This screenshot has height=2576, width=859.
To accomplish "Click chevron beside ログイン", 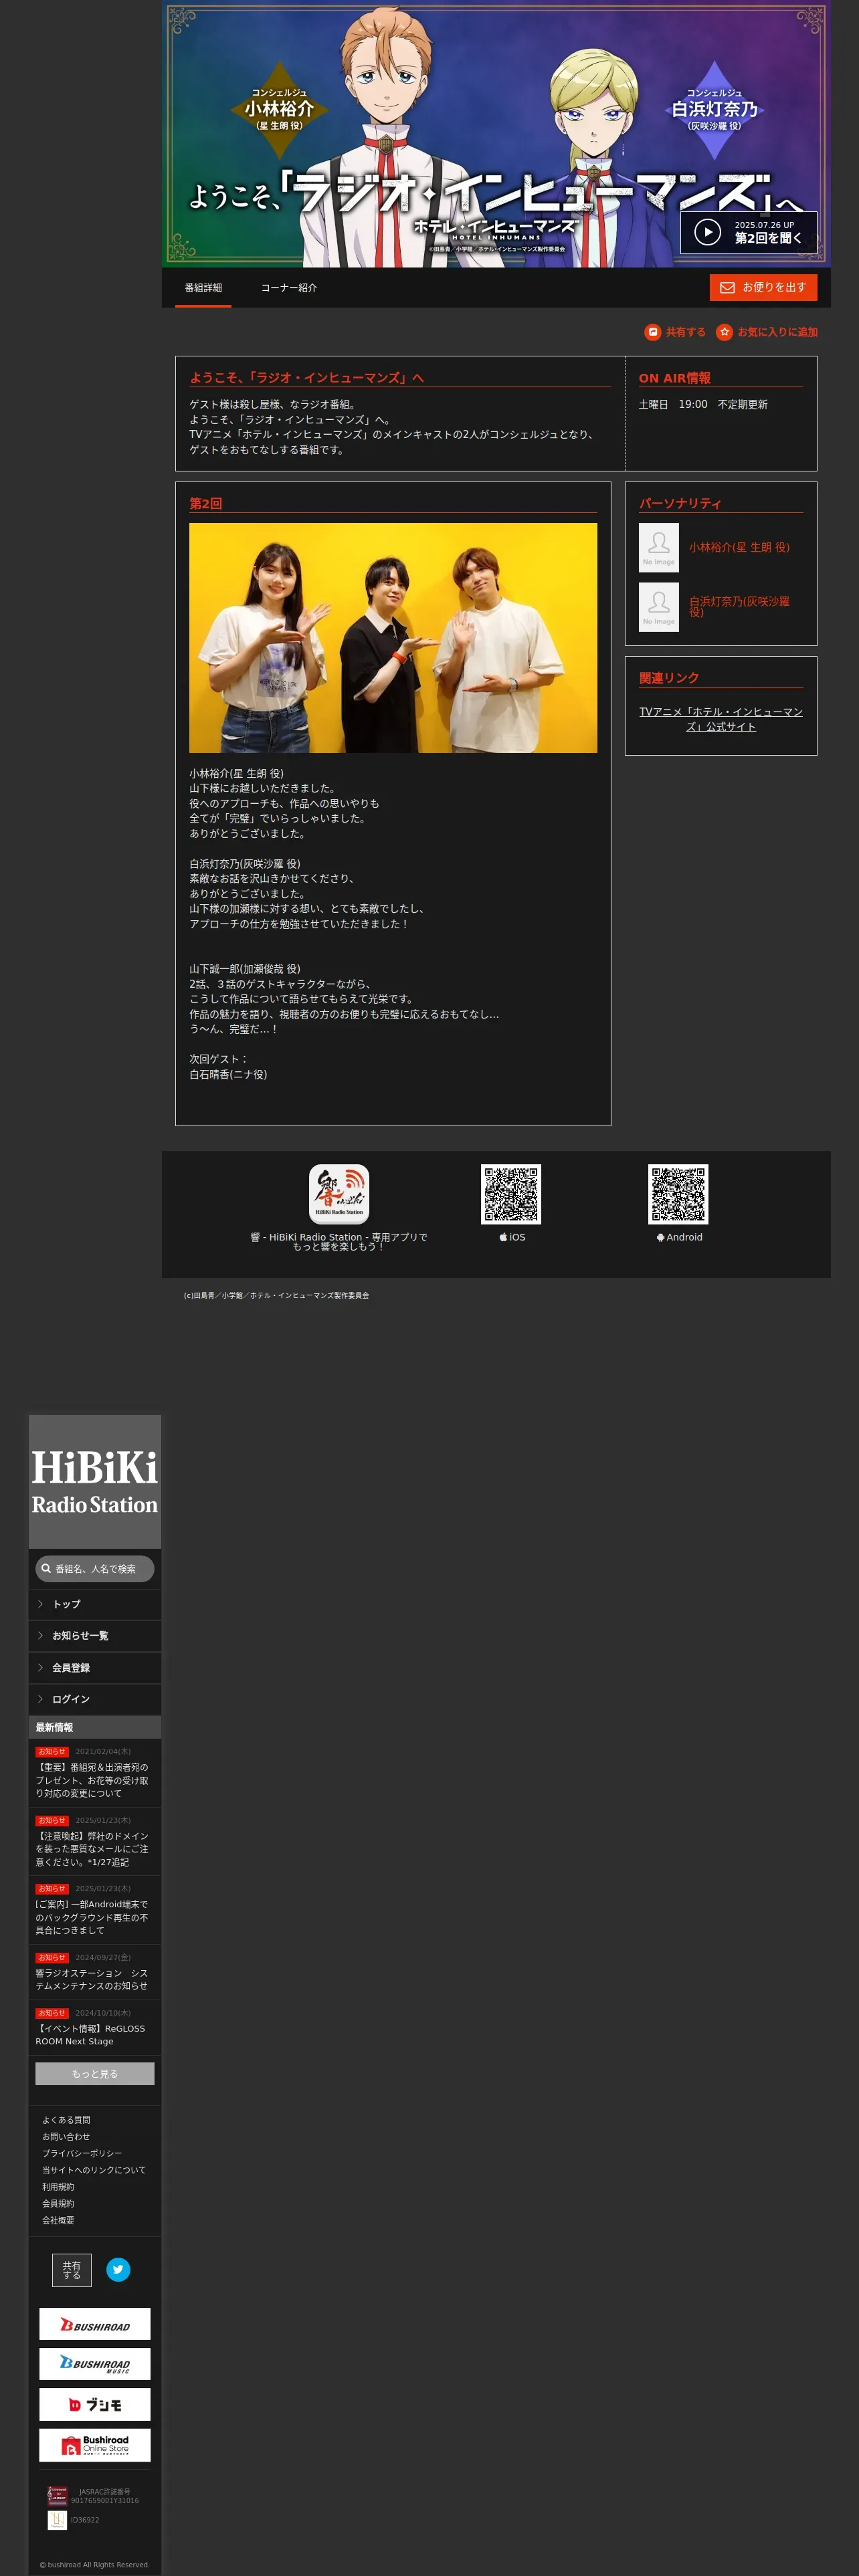I will tap(40, 1699).
